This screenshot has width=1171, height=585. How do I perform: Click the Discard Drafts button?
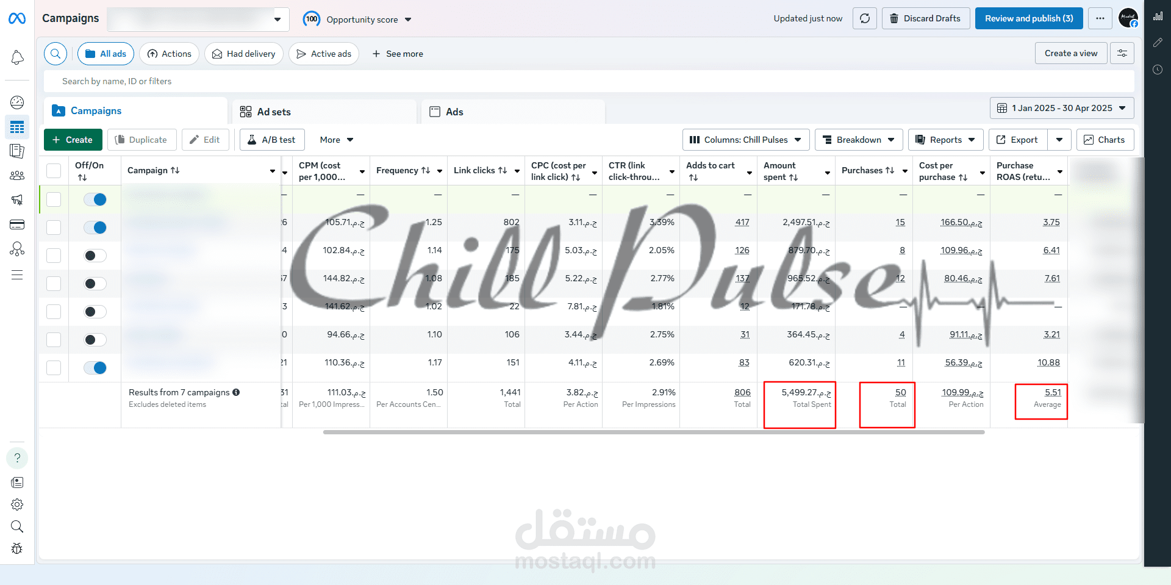[926, 18]
